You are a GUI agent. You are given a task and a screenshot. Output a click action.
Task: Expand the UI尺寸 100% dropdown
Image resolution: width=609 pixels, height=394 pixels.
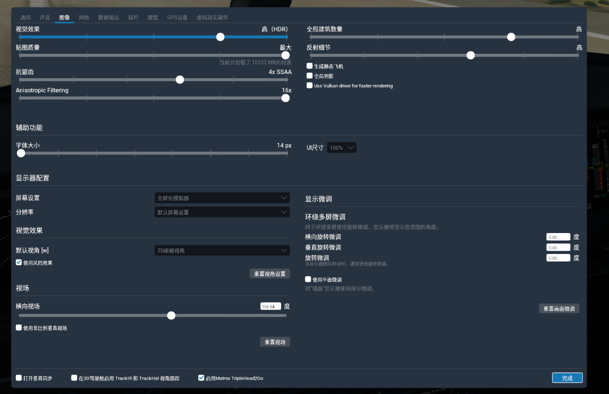click(342, 148)
